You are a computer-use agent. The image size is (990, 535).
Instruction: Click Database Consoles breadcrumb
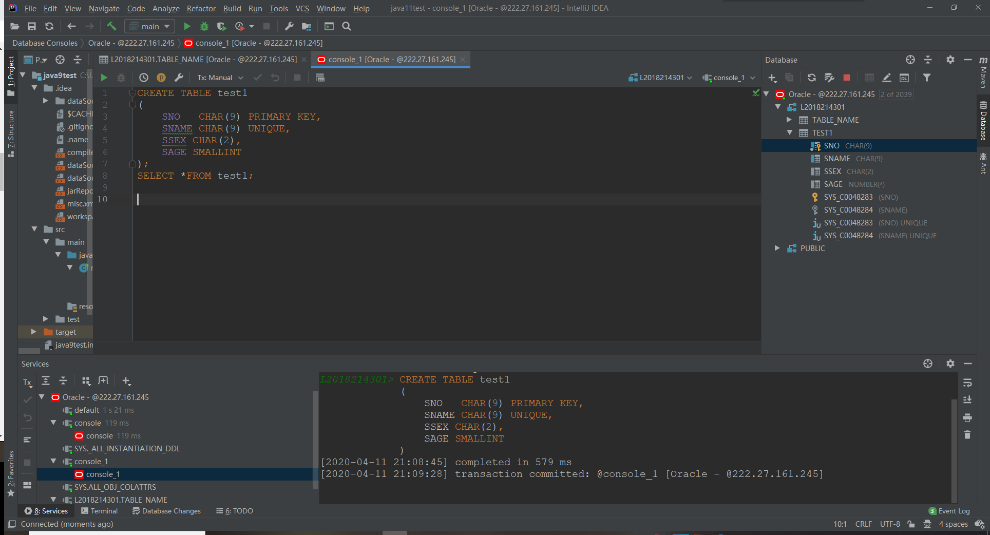45,43
